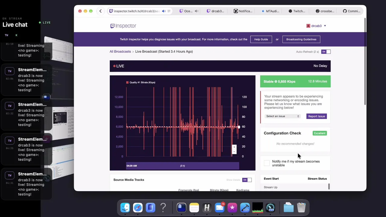The height and width of the screenshot is (217, 386).
Task: Click the TW badge on the 02:32 message
Action: [10, 106]
